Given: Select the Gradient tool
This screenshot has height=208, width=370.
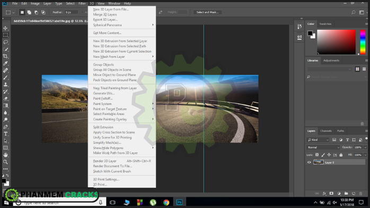Looking at the screenshot, I should (x=5, y=106).
